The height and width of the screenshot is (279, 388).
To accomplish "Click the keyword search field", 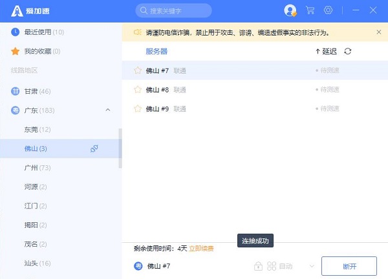I will (173, 10).
